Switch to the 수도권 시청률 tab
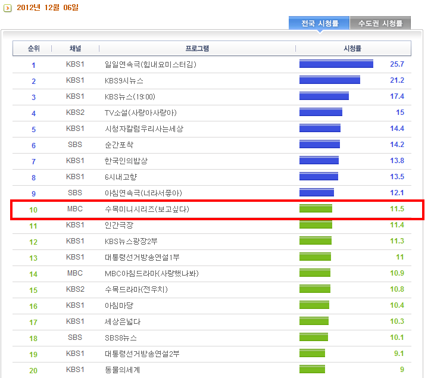Viewport: 434px width, 378px height. (x=380, y=23)
